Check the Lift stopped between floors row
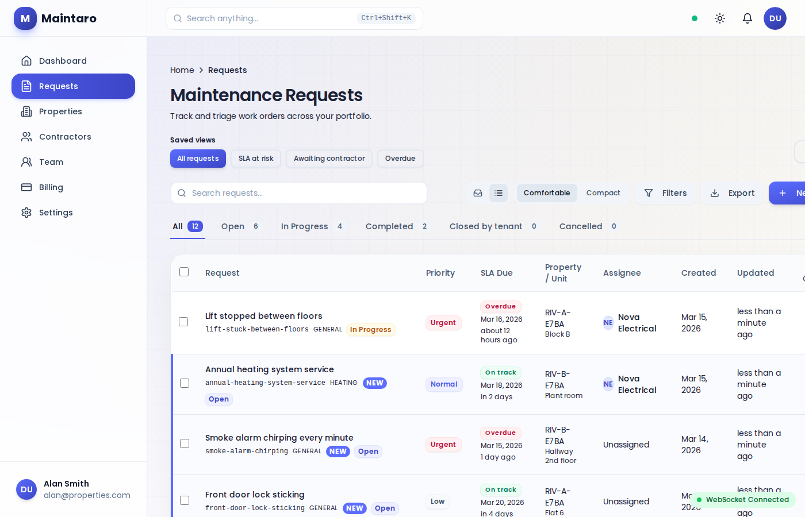The height and width of the screenshot is (517, 805). (183, 322)
